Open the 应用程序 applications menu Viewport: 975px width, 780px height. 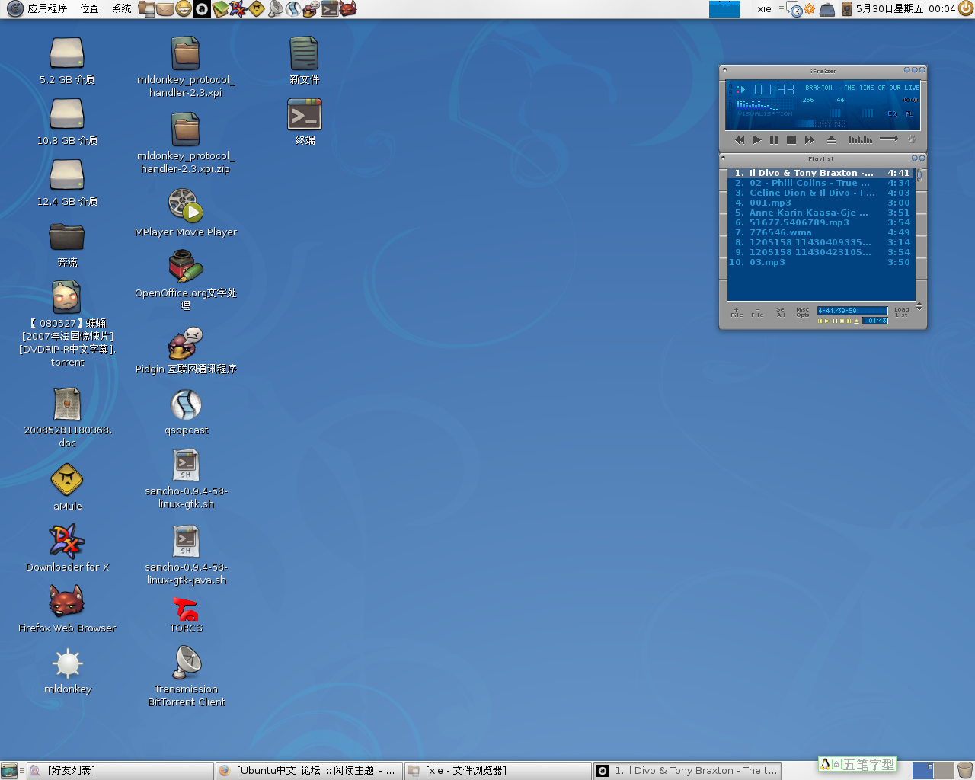pyautogui.click(x=38, y=9)
